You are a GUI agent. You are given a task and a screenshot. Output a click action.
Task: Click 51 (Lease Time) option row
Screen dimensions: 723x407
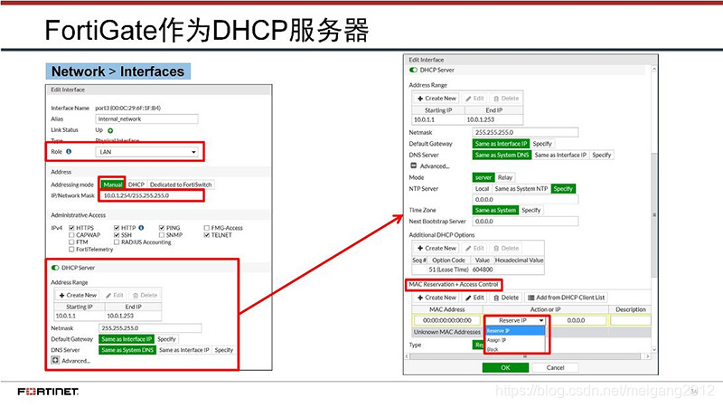click(x=478, y=270)
